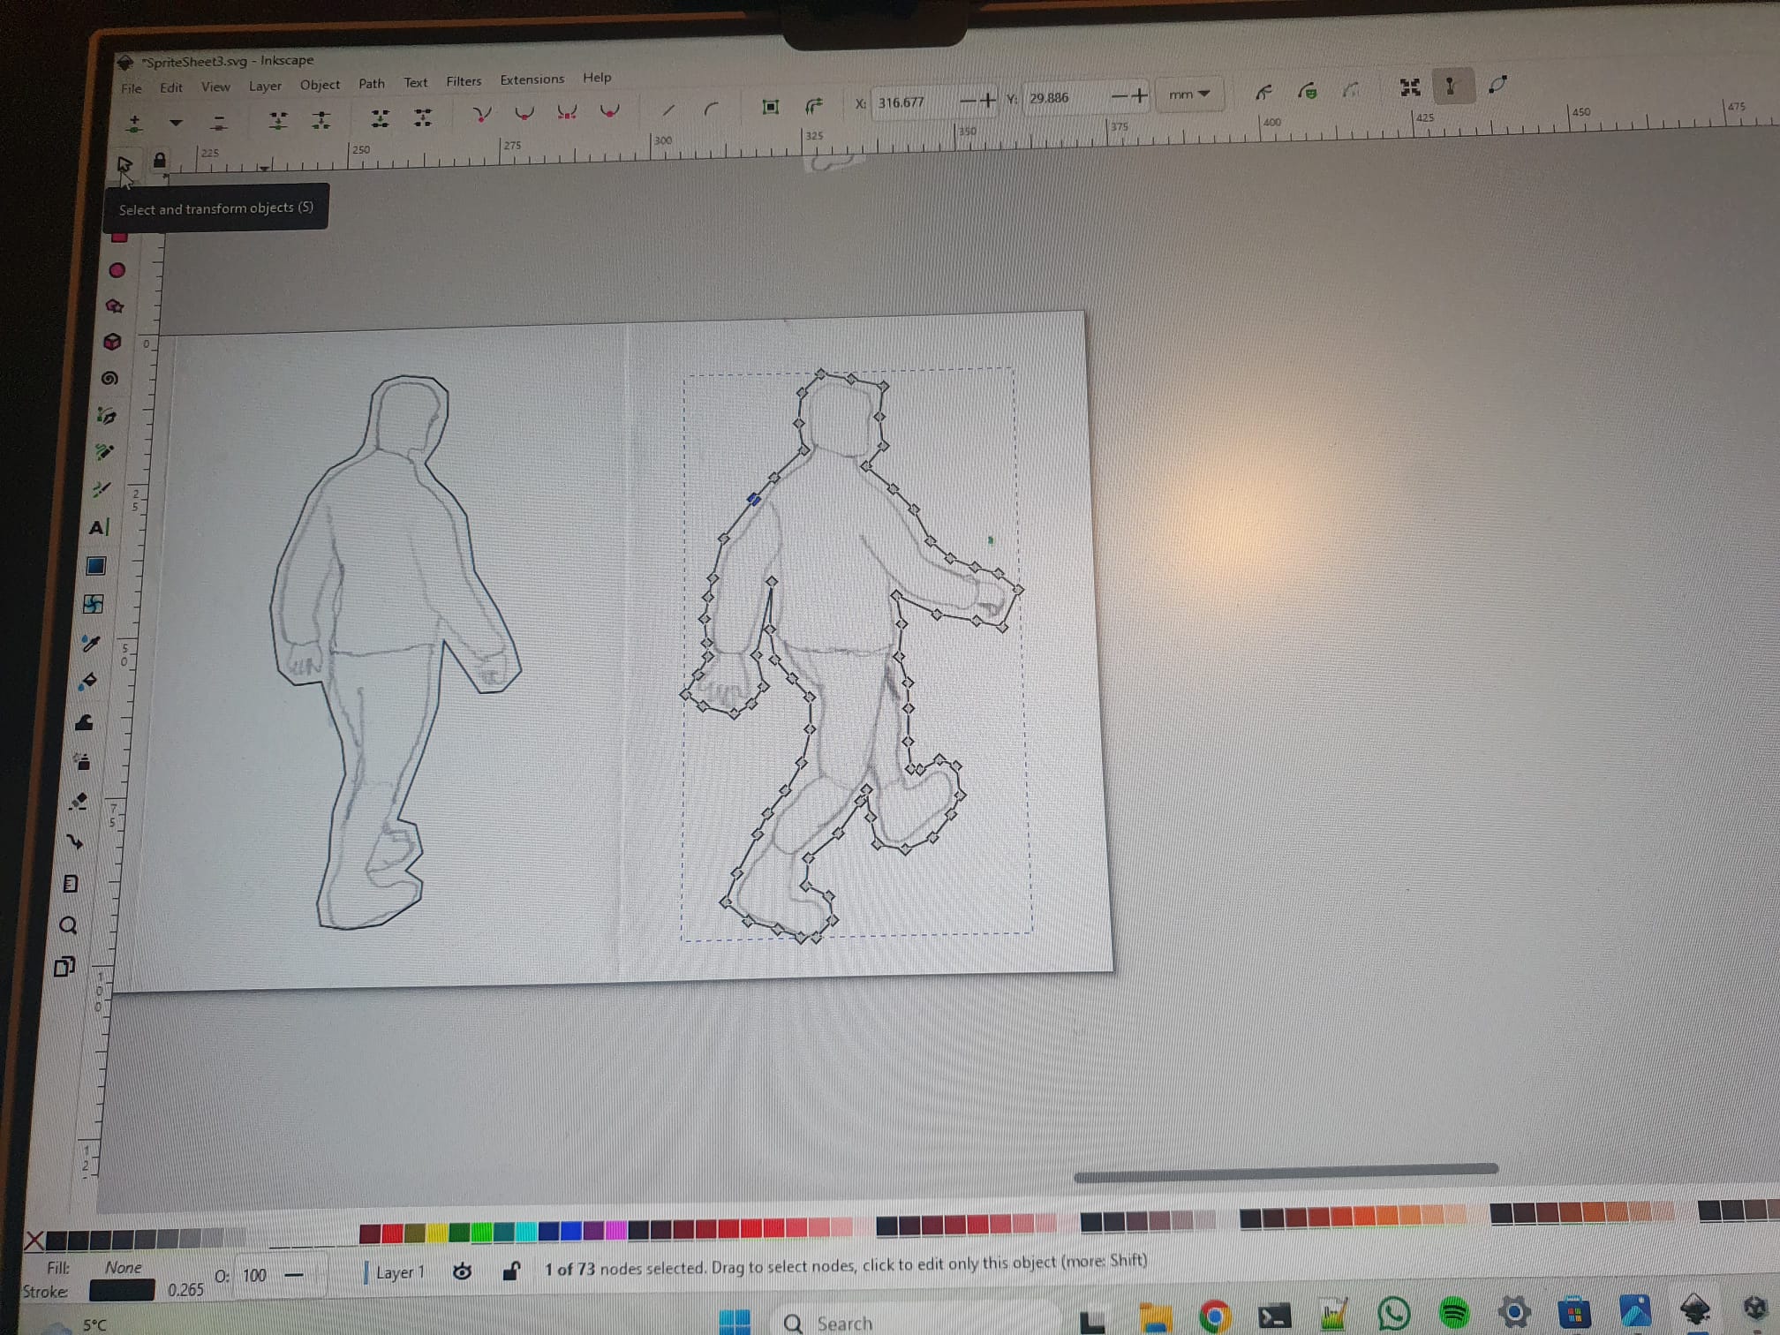
Task: Select the Spiral tool
Action: click(x=109, y=377)
